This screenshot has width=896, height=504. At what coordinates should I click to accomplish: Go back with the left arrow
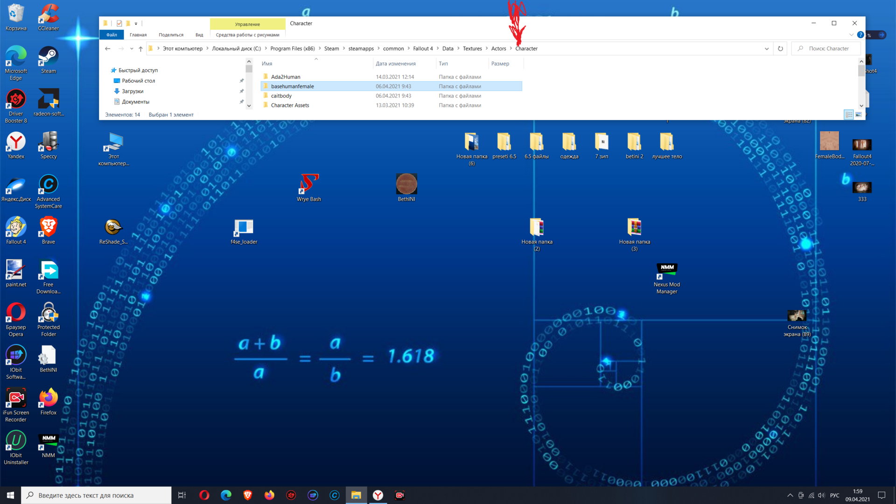(x=108, y=49)
